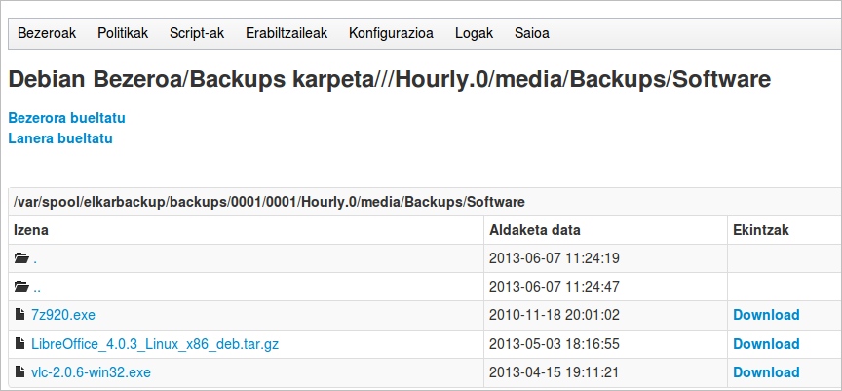Click the file icon beside 7z920.exe
The width and height of the screenshot is (842, 391).
point(21,315)
